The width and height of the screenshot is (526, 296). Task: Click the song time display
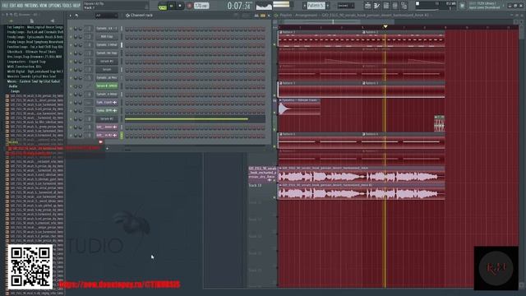point(239,6)
